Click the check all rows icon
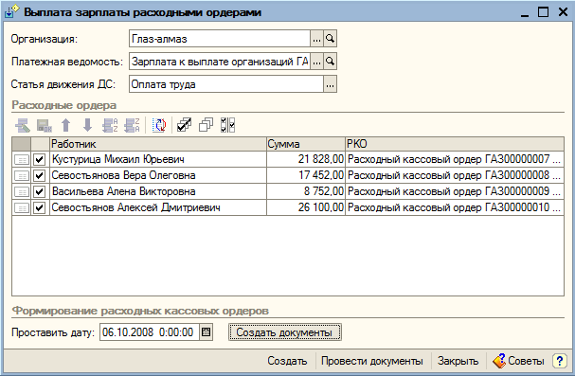Screen dimensions: 575x376 184,125
